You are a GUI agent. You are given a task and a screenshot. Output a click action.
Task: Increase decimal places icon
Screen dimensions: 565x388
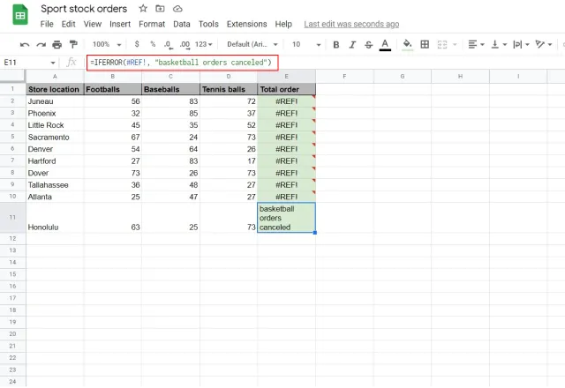coord(185,45)
